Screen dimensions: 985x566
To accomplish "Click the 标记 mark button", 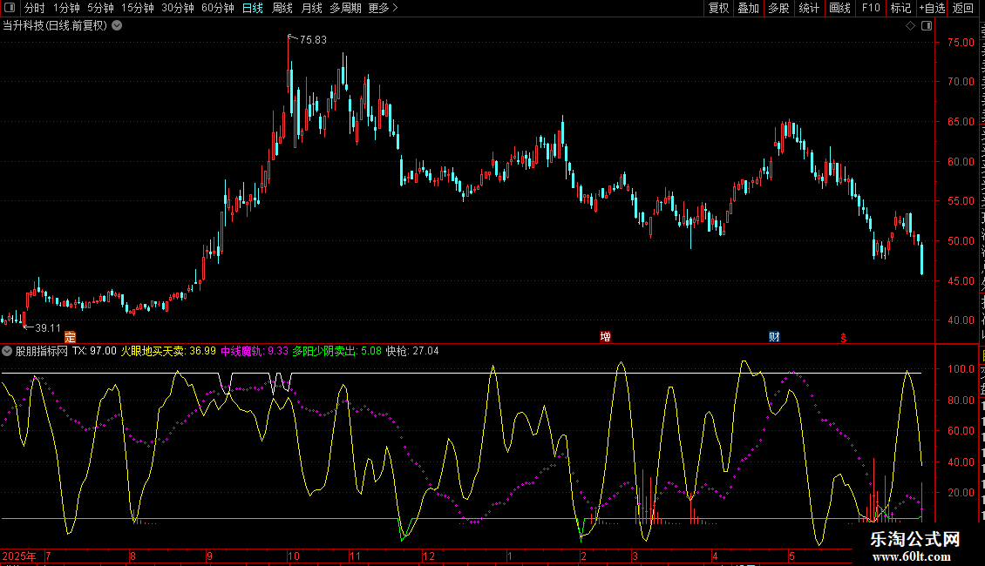I will (x=900, y=8).
